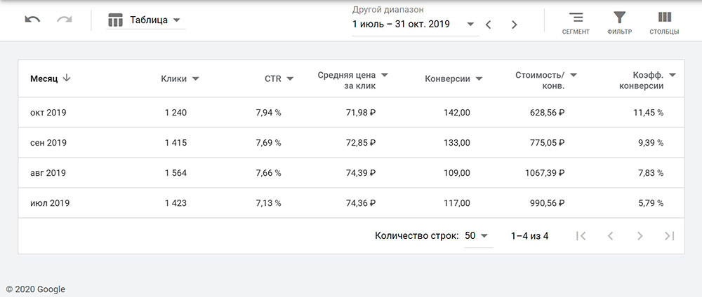
Task: Go to next table page
Action: coord(640,236)
